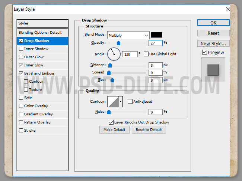Open Pattern Overlay settings
This screenshot has height=181, width=242.
(x=38, y=122)
